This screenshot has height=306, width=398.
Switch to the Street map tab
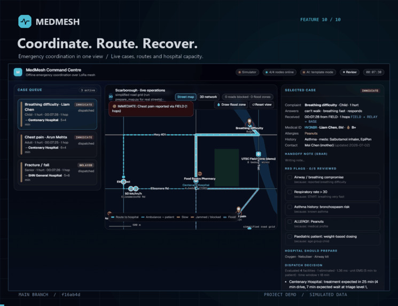pos(185,97)
